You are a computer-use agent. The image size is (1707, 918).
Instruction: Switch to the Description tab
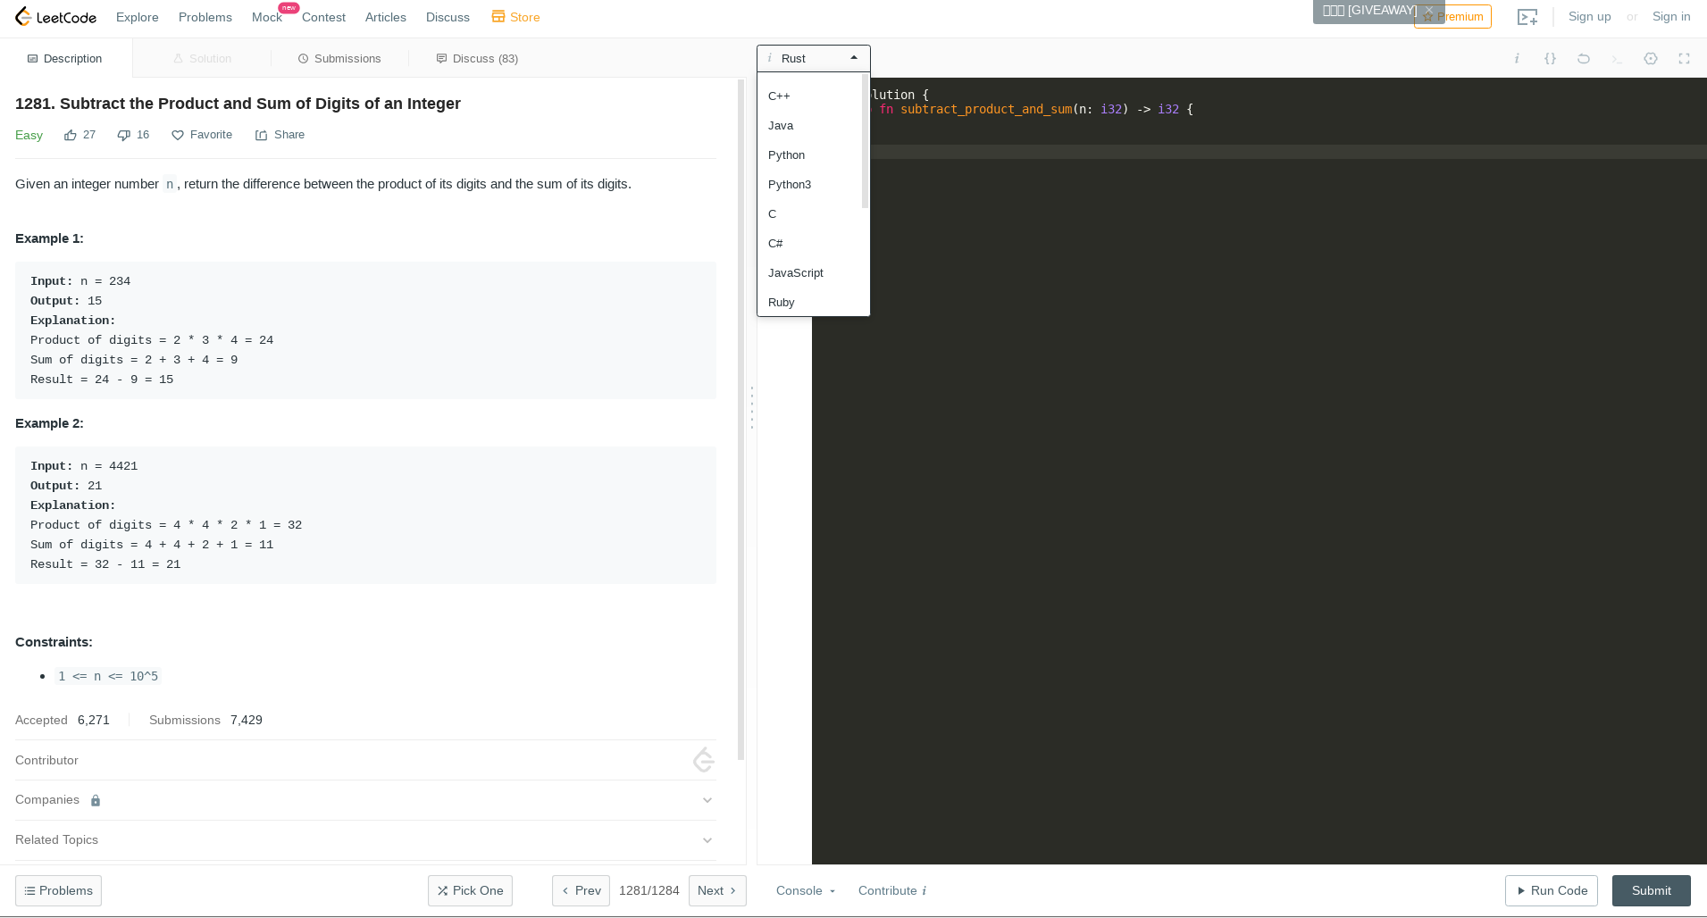65,58
